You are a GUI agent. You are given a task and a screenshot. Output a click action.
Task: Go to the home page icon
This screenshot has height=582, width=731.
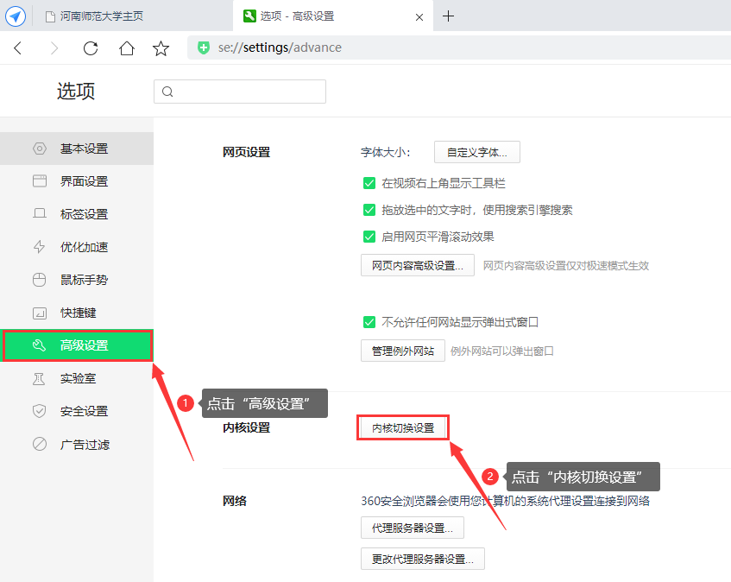[x=127, y=48]
